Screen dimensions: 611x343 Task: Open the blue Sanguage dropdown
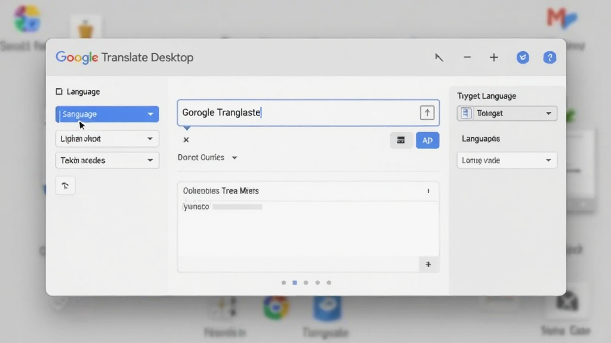(107, 114)
